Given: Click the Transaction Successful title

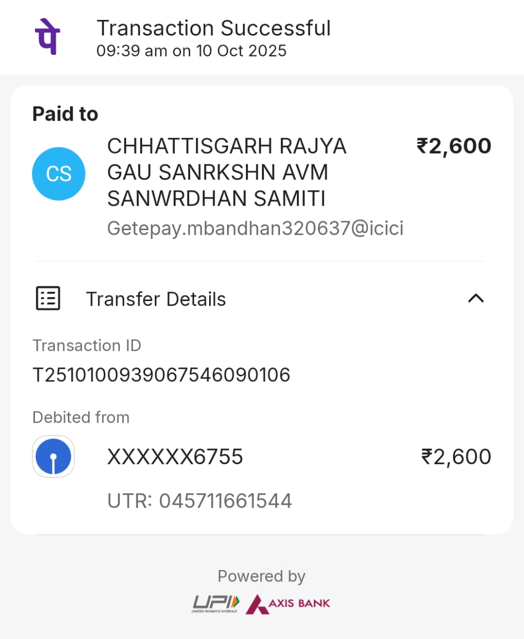Looking at the screenshot, I should (x=214, y=28).
